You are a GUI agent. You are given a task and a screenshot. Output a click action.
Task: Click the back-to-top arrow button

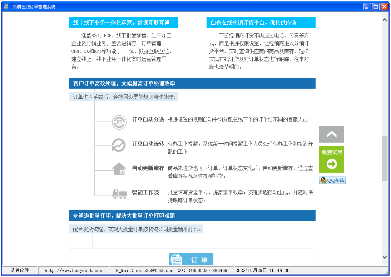tap(331, 134)
